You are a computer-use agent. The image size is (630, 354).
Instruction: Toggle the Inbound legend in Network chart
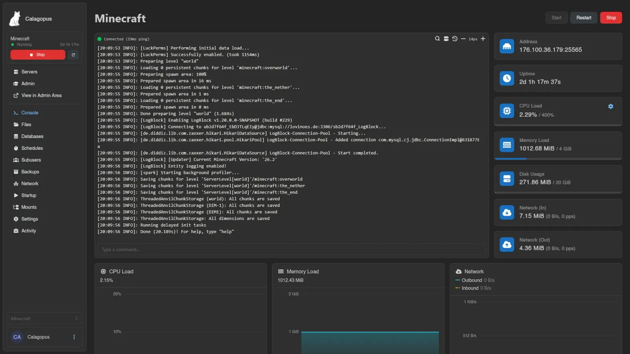tap(473, 288)
